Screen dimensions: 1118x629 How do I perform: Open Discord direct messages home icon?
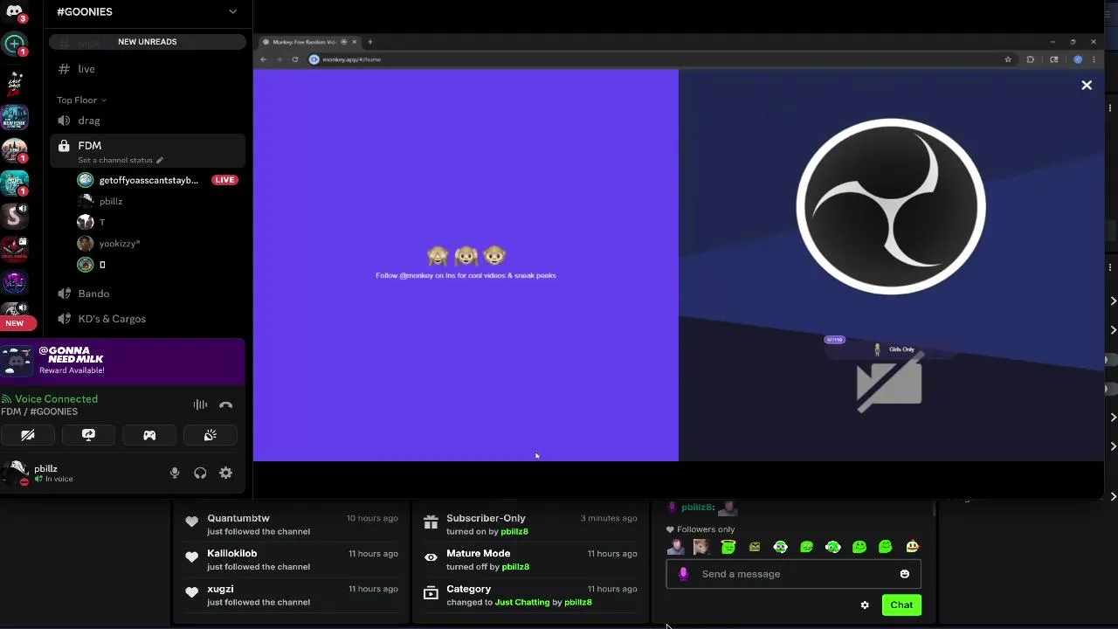click(x=14, y=10)
